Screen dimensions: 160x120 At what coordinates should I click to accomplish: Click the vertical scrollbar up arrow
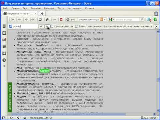(x=158, y=32)
